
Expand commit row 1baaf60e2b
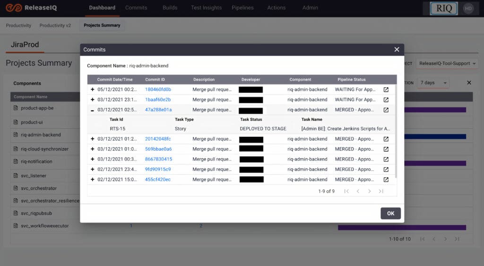[x=92, y=99]
